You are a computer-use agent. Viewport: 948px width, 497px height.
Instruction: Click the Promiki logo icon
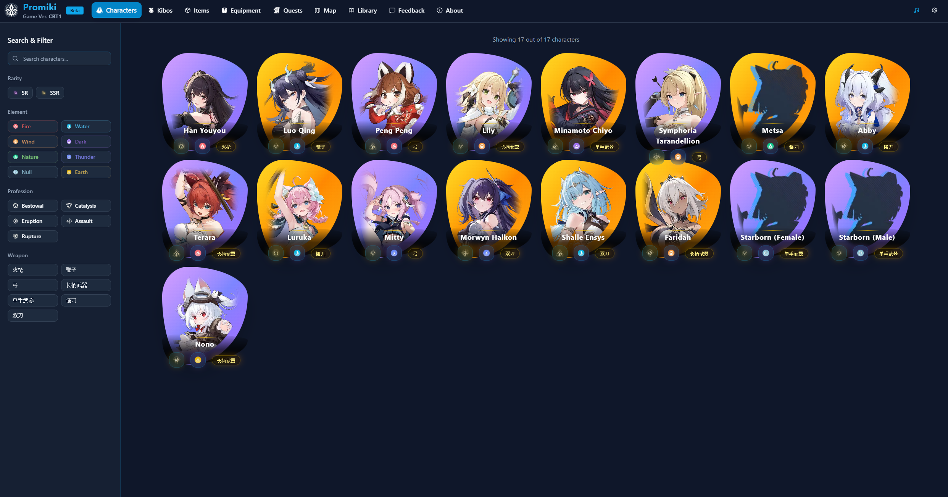[x=11, y=10]
